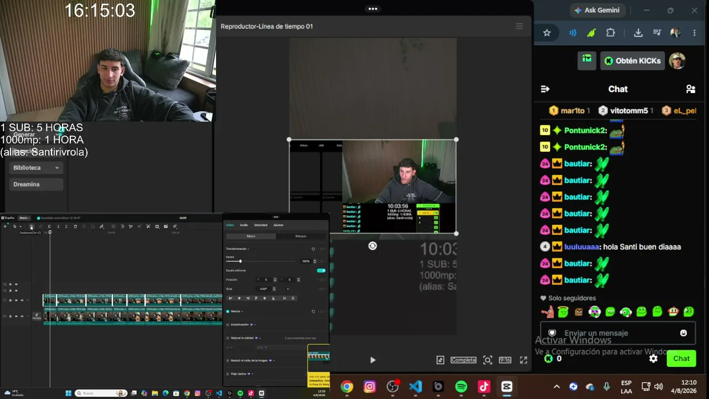Open the CapCut Menú dropdown
709x399 pixels.
(24, 218)
